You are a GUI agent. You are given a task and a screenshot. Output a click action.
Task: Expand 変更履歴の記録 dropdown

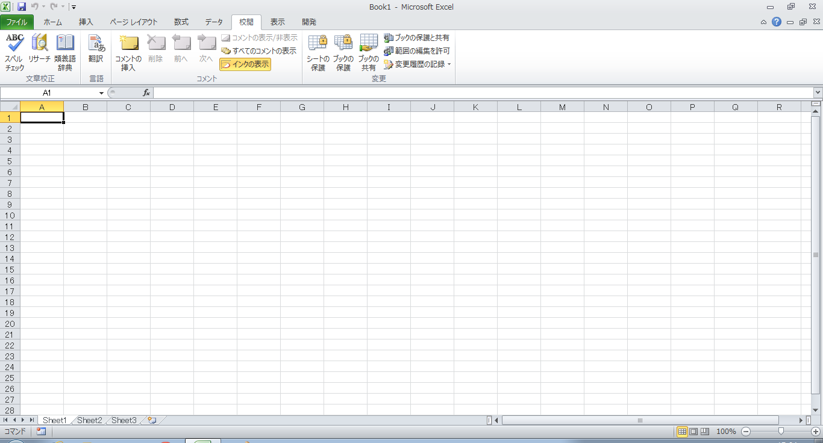(449, 64)
